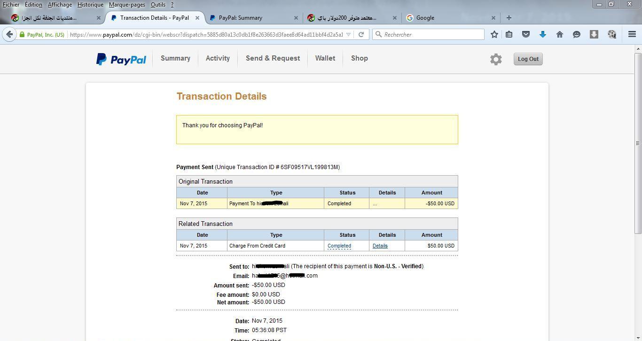
Task: Open PayPal settings gear icon
Action: tap(496, 59)
